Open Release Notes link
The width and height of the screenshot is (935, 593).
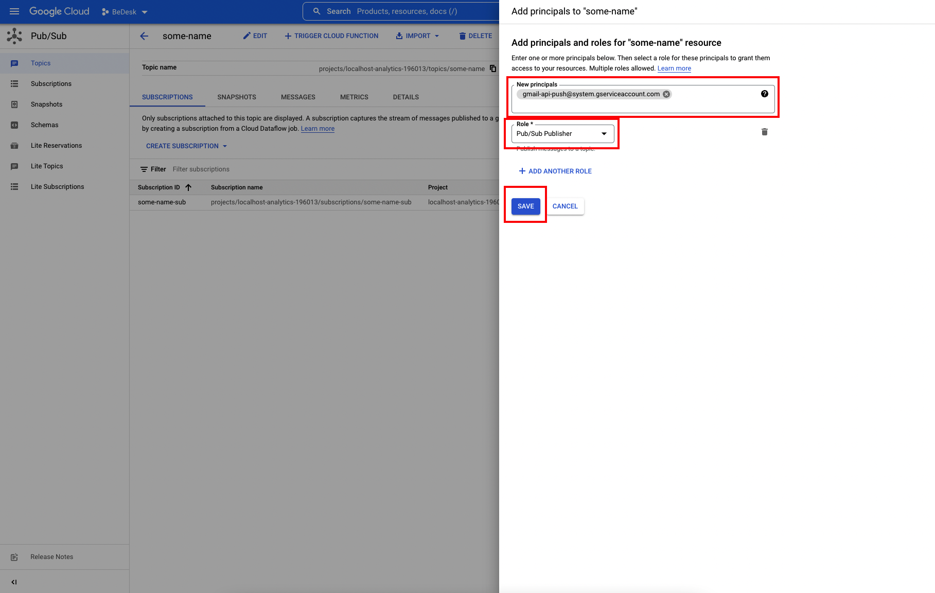[51, 557]
